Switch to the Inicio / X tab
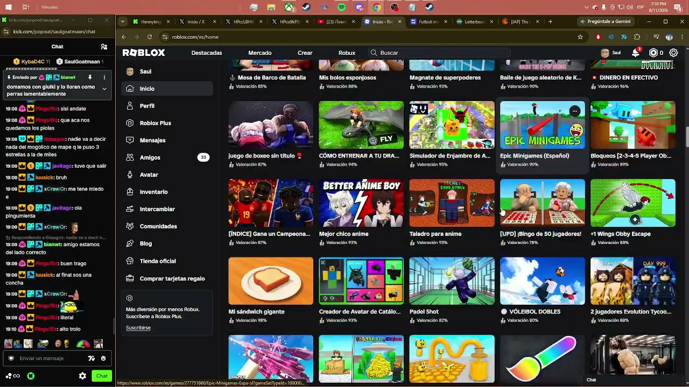 point(197,21)
